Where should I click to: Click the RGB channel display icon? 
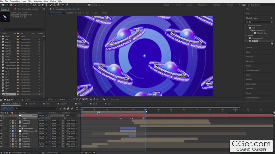91,99
